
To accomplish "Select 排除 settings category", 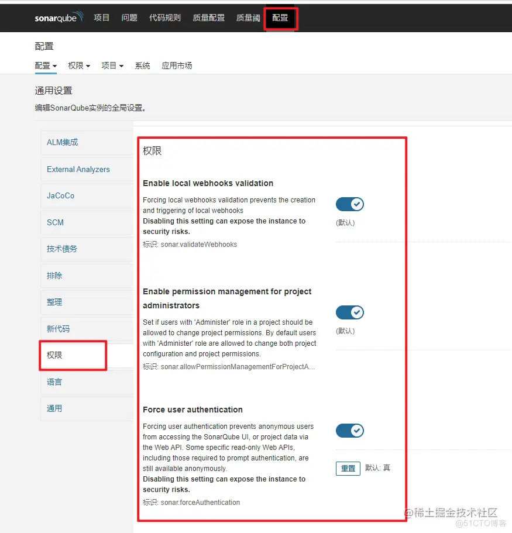I will coord(87,276).
